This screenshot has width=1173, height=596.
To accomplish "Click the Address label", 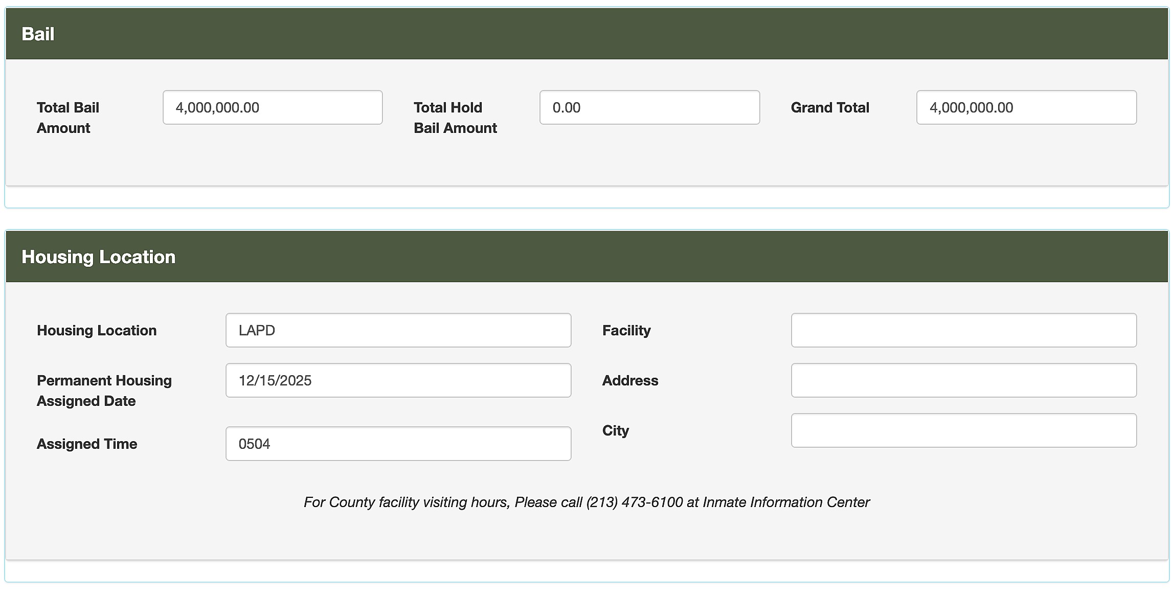I will [629, 380].
